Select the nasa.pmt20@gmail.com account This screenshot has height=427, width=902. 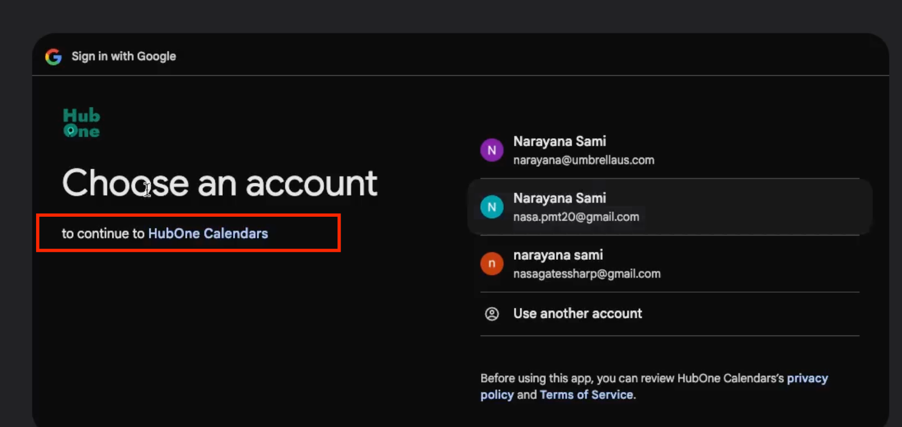point(670,207)
